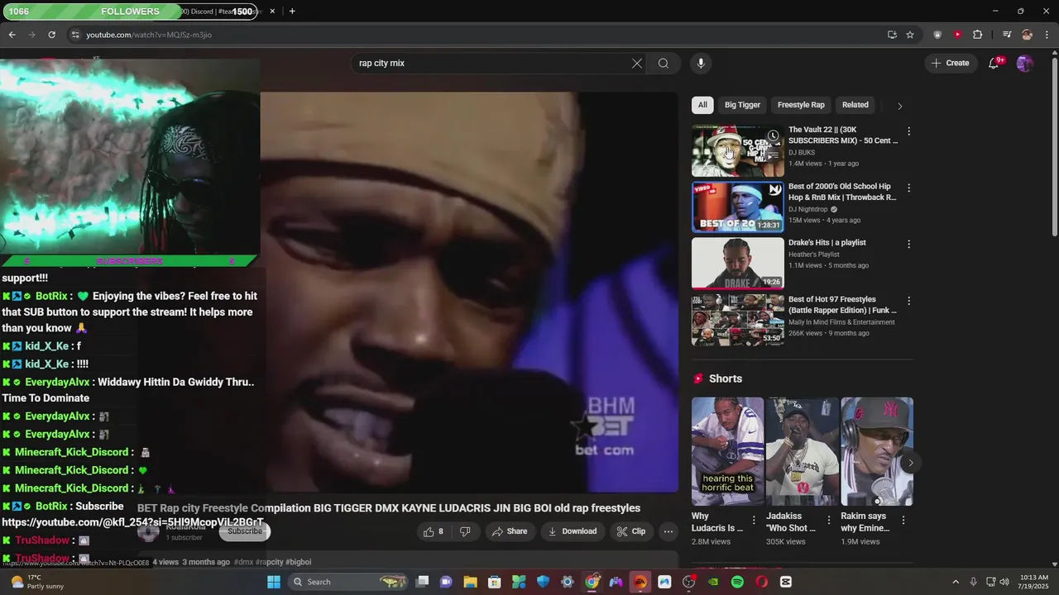Open Spotify from the taskbar
This screenshot has height=595, width=1059.
tap(737, 582)
